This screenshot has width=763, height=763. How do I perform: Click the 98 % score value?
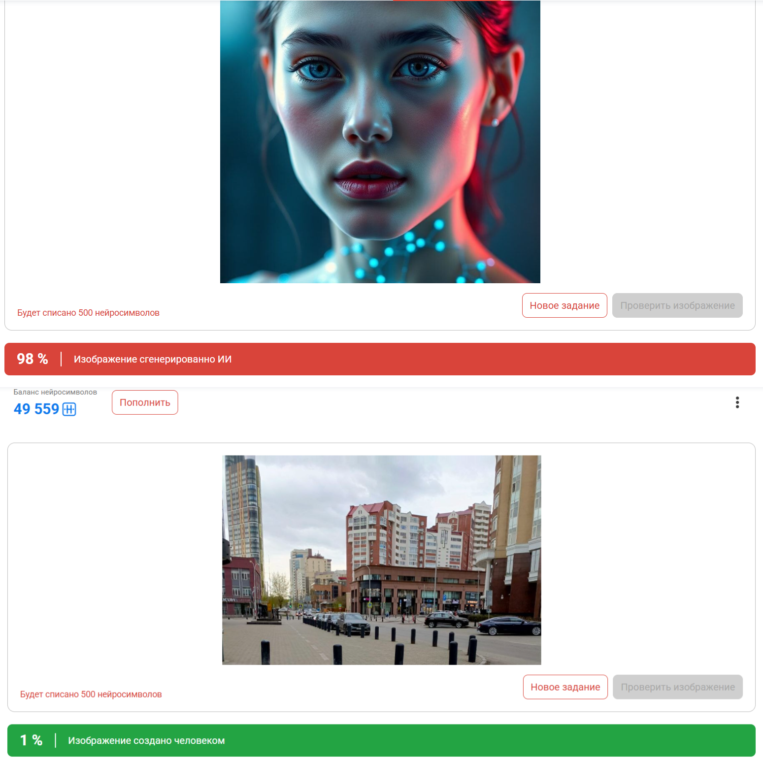coord(33,359)
